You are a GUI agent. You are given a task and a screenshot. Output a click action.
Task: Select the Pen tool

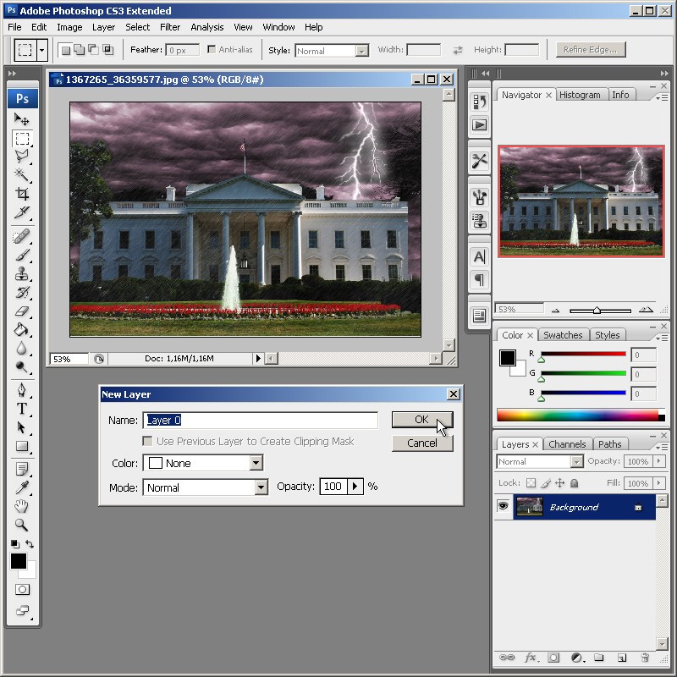[22, 390]
